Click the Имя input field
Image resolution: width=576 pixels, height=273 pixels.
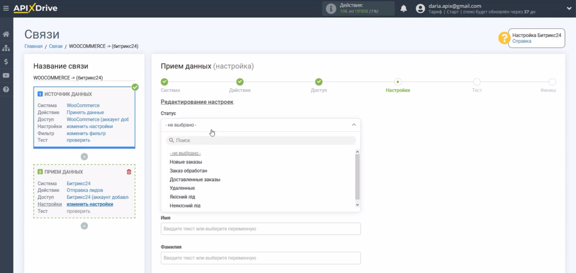260,229
